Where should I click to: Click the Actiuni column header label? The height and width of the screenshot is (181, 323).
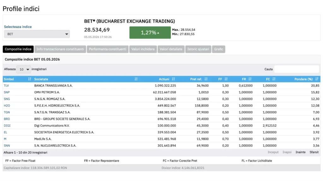point(164,79)
